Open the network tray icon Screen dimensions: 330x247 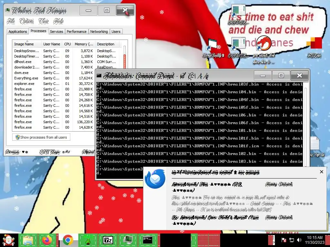pyautogui.click(x=291, y=240)
